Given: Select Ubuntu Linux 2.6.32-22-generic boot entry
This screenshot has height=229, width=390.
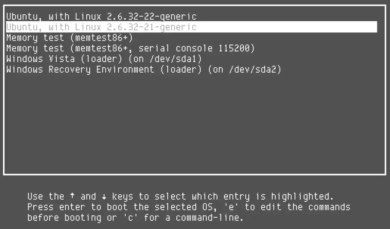Looking at the screenshot, I should (101, 17).
